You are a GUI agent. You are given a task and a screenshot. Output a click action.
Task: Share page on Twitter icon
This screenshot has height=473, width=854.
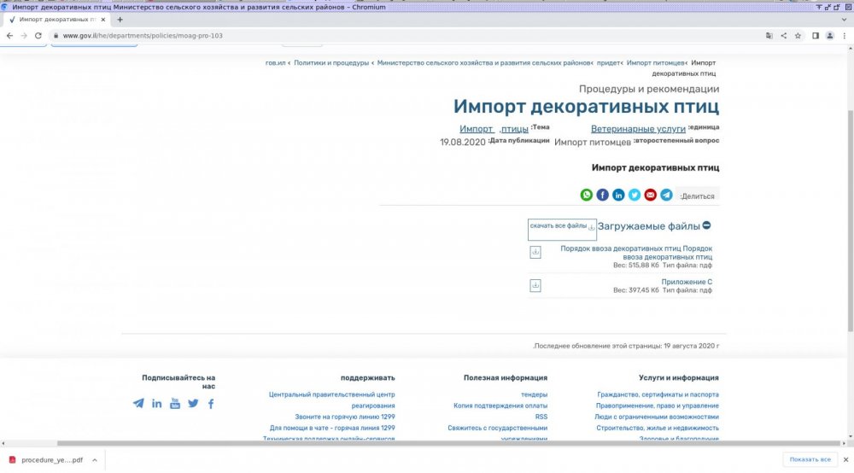tap(635, 195)
